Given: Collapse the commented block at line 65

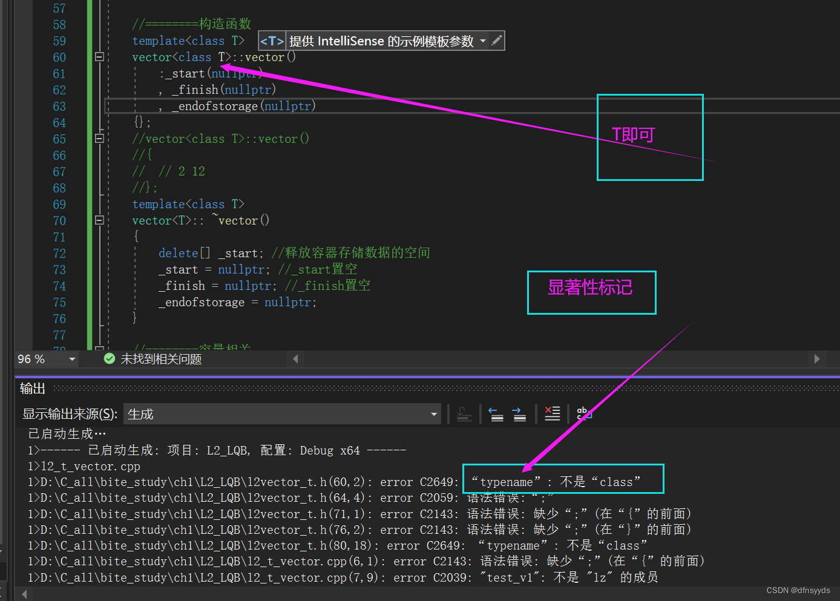Looking at the screenshot, I should point(99,139).
